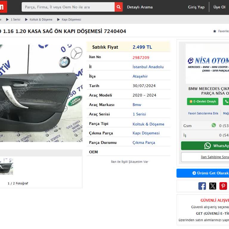Screen dimensions: 229x229
Task: Open Koltuk & Döşeme part type link
Action: [148, 124]
